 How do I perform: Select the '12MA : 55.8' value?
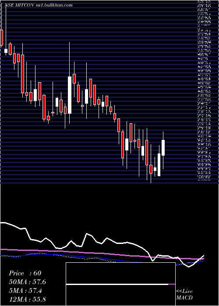(x=27, y=299)
